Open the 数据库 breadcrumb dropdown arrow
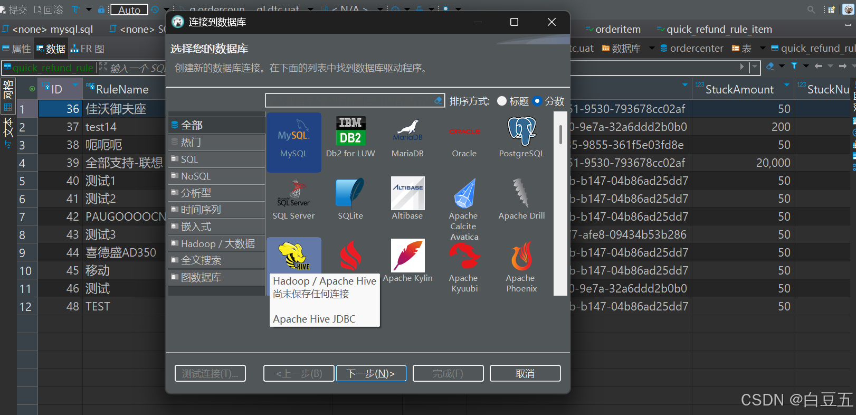856x415 pixels. (x=652, y=48)
